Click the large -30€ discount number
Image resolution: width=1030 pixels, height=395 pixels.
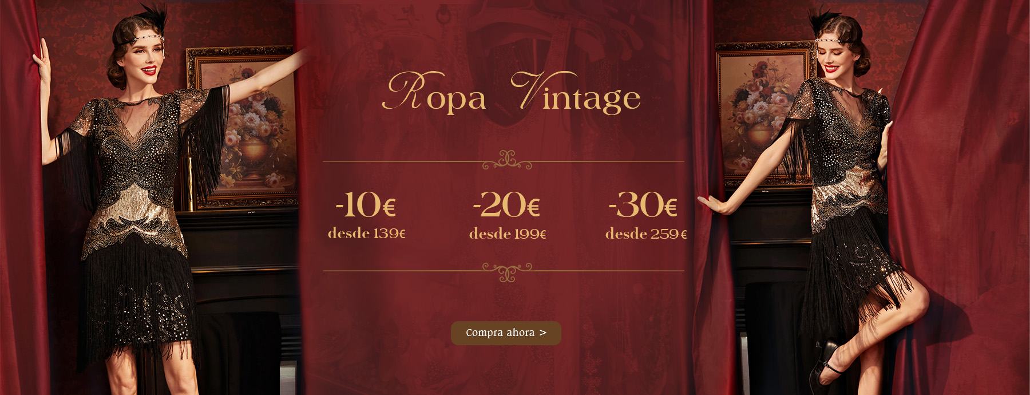643,205
